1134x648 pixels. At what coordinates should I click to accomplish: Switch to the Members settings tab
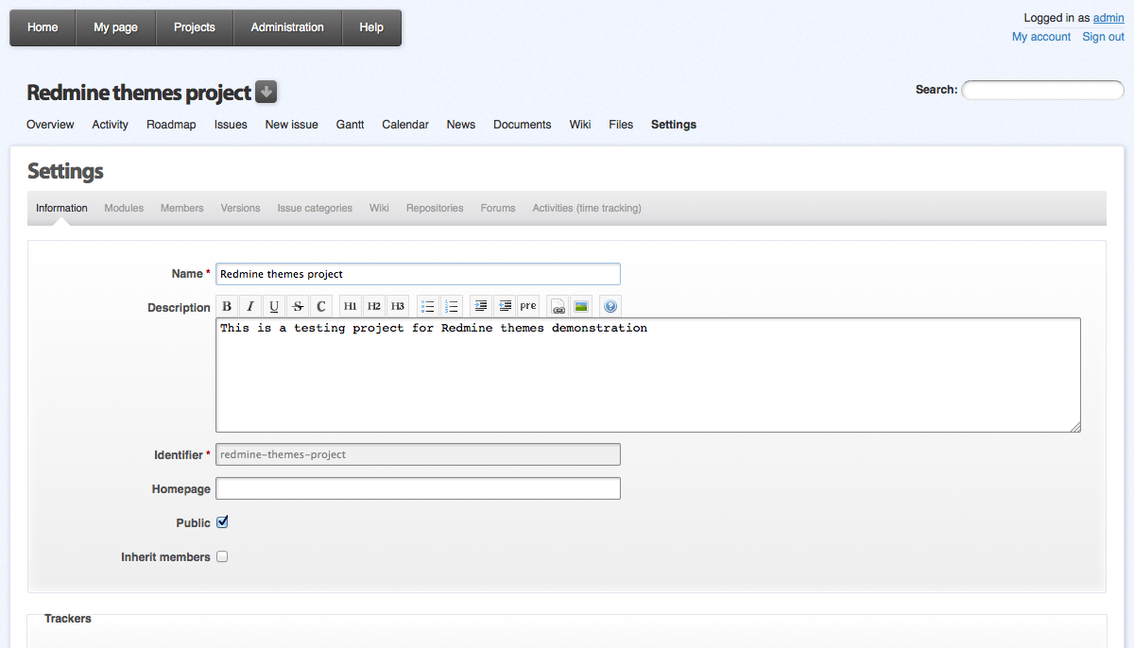[181, 208]
